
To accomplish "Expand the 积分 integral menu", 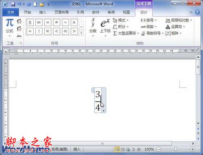I will click(x=121, y=27).
